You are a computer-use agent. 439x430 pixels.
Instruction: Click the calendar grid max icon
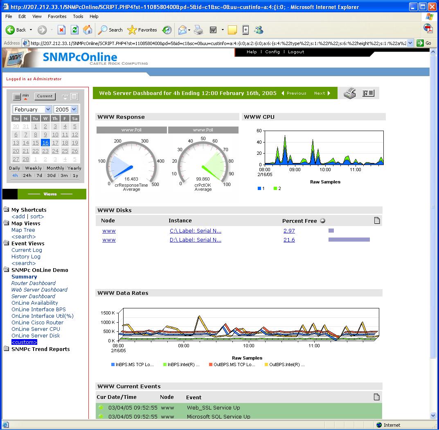(x=74, y=97)
